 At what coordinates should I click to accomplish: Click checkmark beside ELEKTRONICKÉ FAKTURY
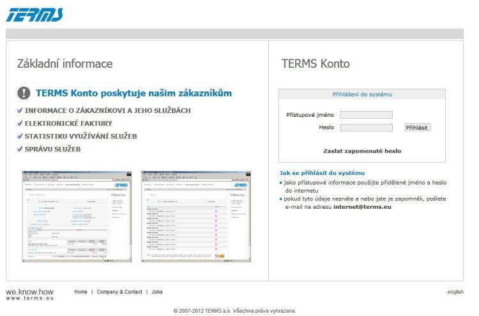tap(20, 123)
